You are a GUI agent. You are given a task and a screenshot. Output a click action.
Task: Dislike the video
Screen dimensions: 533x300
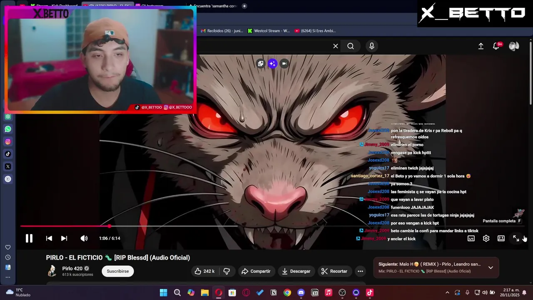coord(227,271)
